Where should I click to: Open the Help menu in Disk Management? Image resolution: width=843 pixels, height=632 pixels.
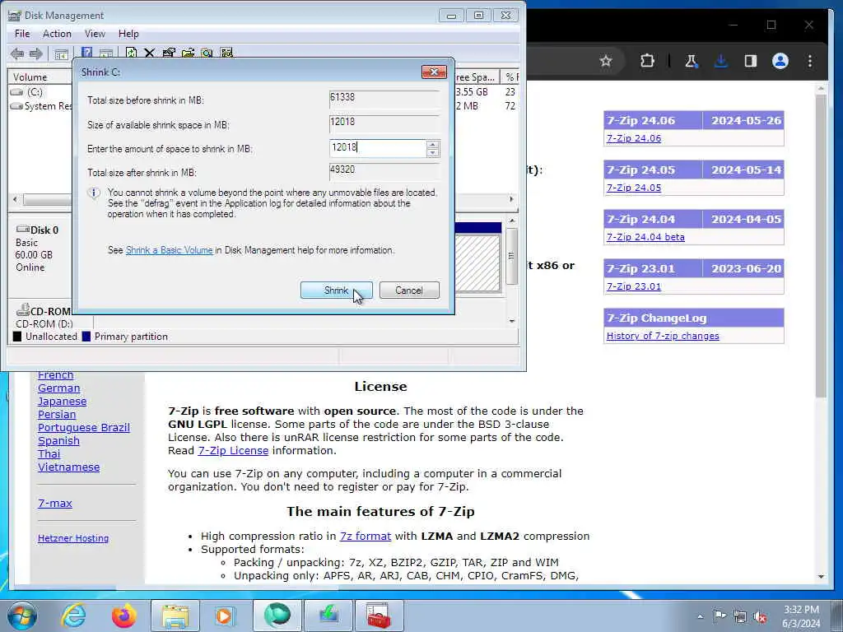128,33
